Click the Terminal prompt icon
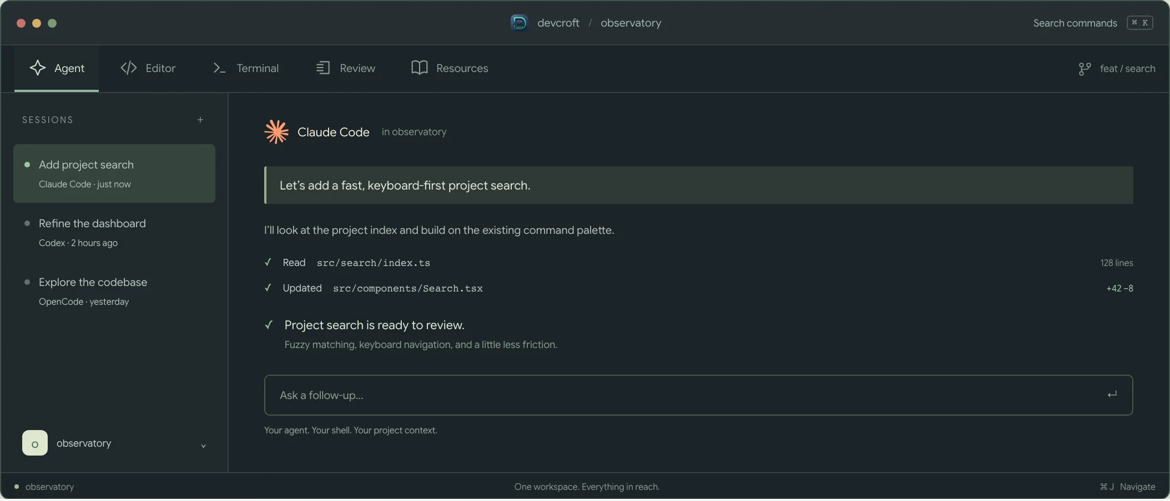The height and width of the screenshot is (501, 1170). 219,68
